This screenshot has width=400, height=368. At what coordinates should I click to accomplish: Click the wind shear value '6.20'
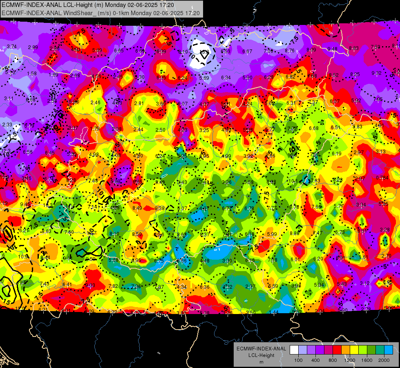tap(318, 259)
